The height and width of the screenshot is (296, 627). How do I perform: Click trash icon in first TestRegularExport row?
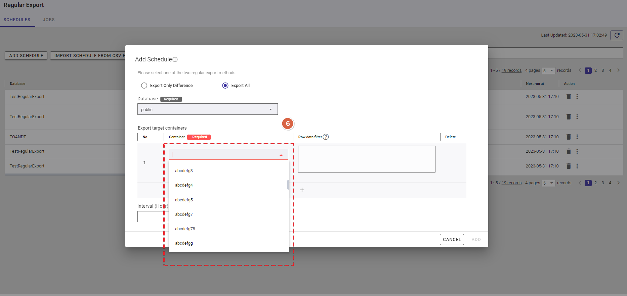(569, 97)
